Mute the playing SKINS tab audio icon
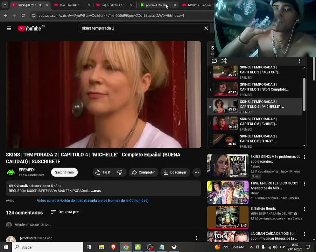 [41, 5]
